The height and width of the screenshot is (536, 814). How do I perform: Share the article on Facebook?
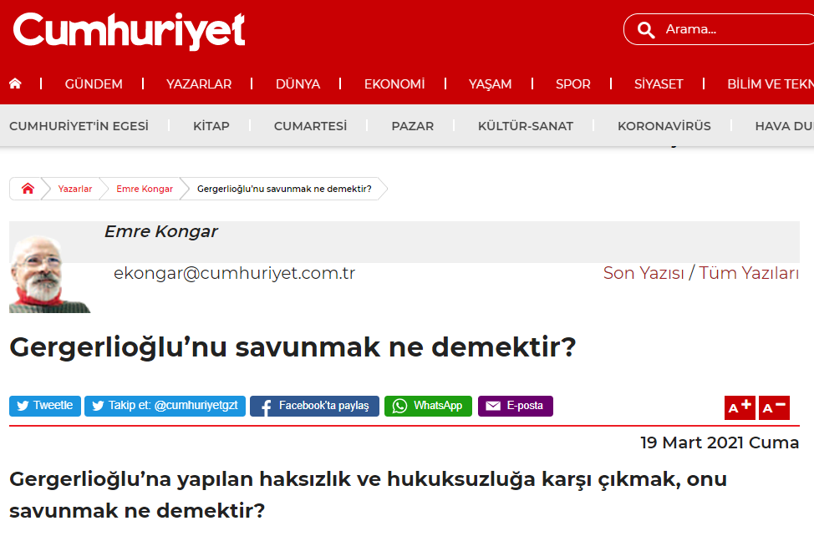(x=314, y=406)
